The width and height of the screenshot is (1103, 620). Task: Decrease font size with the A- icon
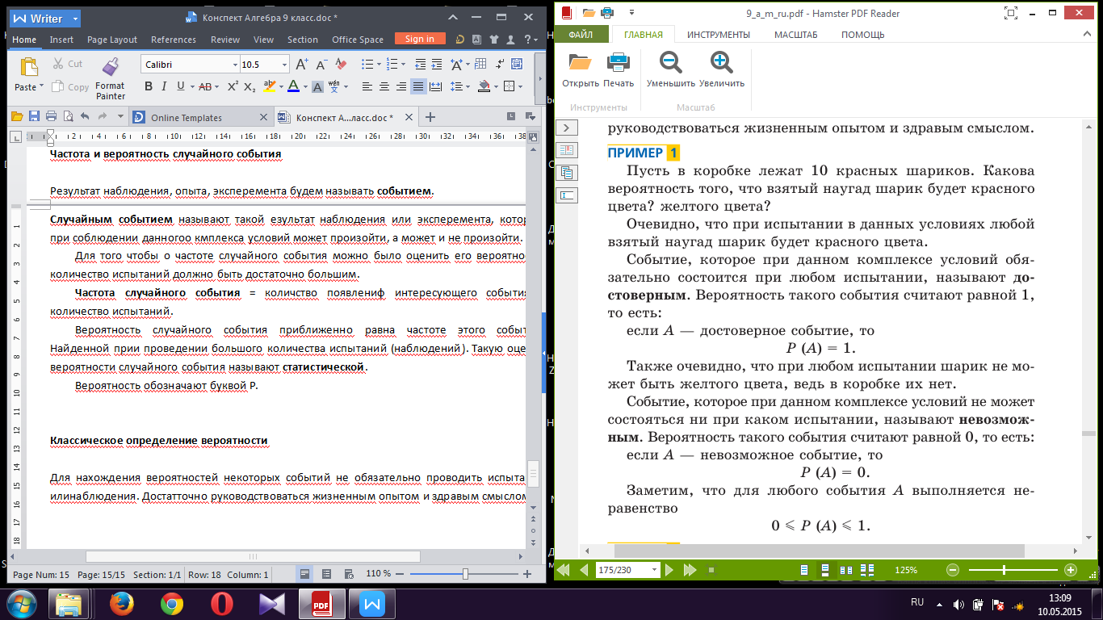[321, 65]
